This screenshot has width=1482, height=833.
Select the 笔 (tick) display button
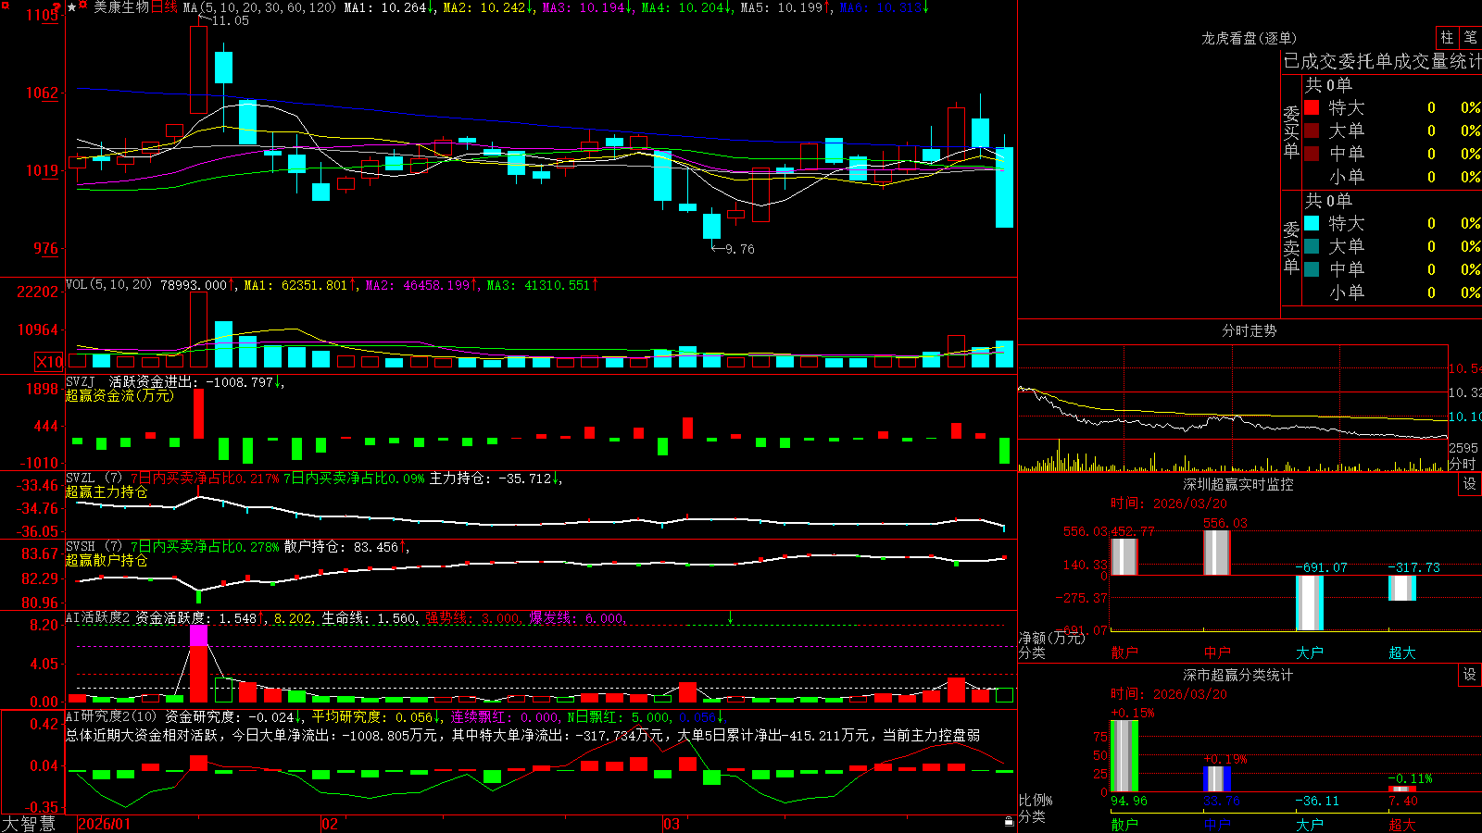[1470, 37]
